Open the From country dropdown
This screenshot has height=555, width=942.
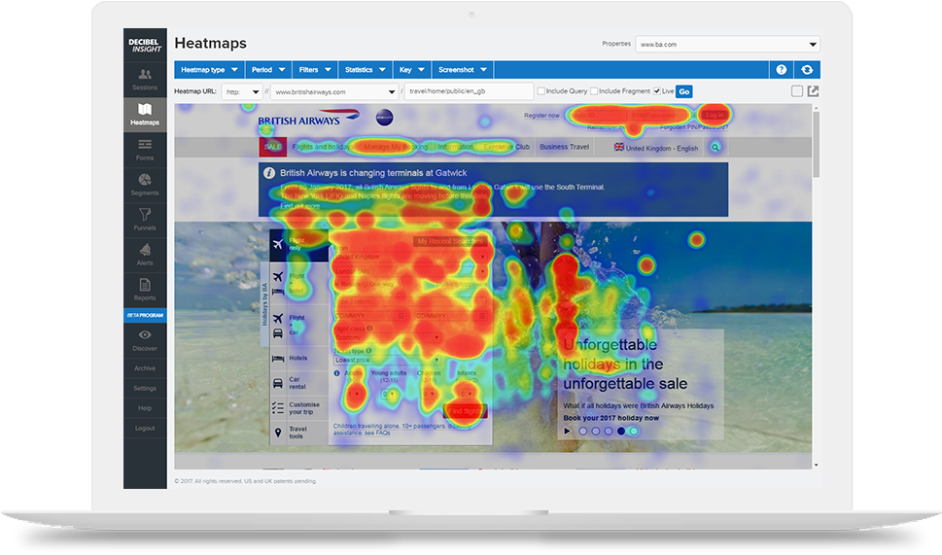[411, 257]
